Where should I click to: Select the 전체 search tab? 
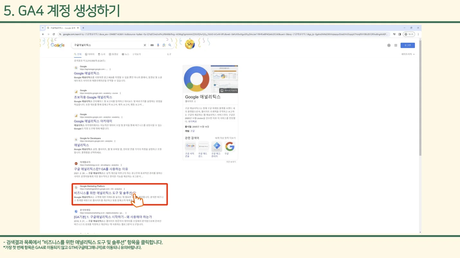[x=78, y=54]
